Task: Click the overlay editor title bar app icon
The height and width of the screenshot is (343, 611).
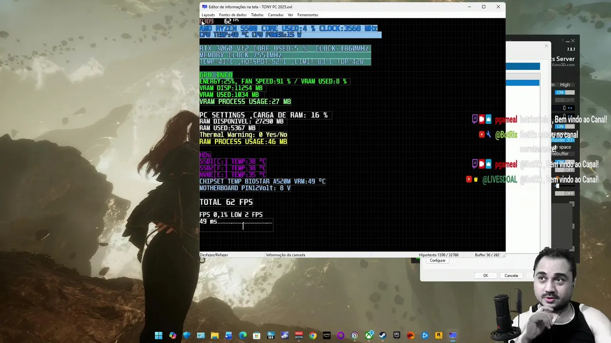Action: click(205, 7)
